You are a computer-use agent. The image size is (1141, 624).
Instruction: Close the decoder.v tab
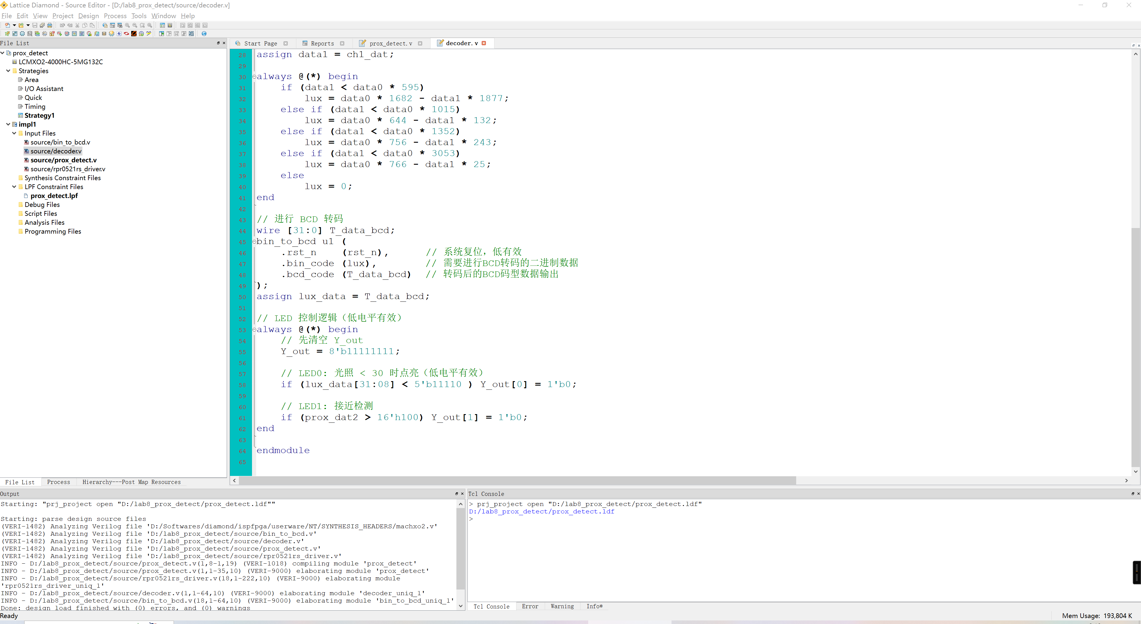tap(484, 43)
